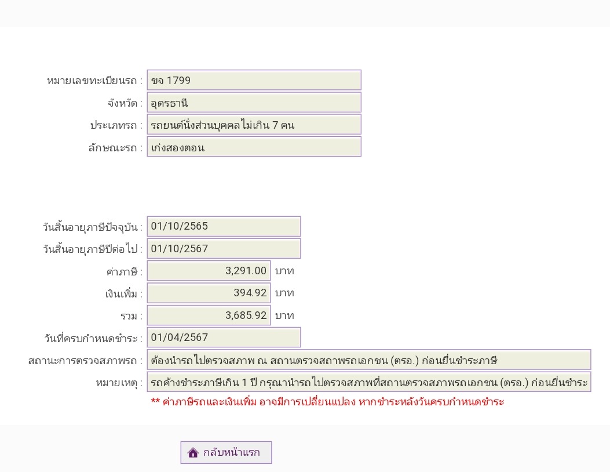Click the ประเภทรถ vehicle type field
Viewport: 610px width, 472px height.
[254, 125]
